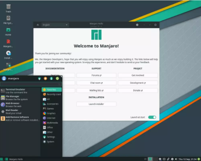Image resolution: width=201 pixels, height=161 pixels.
Task: Click the Launch installer button
Action: [96, 104]
